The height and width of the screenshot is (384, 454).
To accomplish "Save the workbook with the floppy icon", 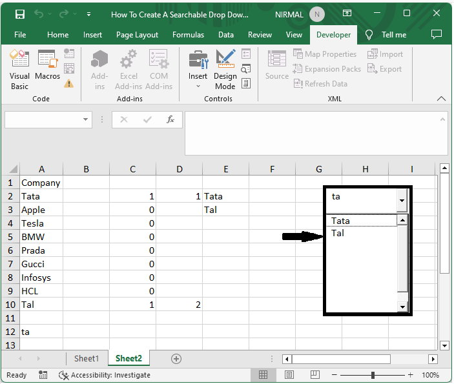I will [20, 14].
